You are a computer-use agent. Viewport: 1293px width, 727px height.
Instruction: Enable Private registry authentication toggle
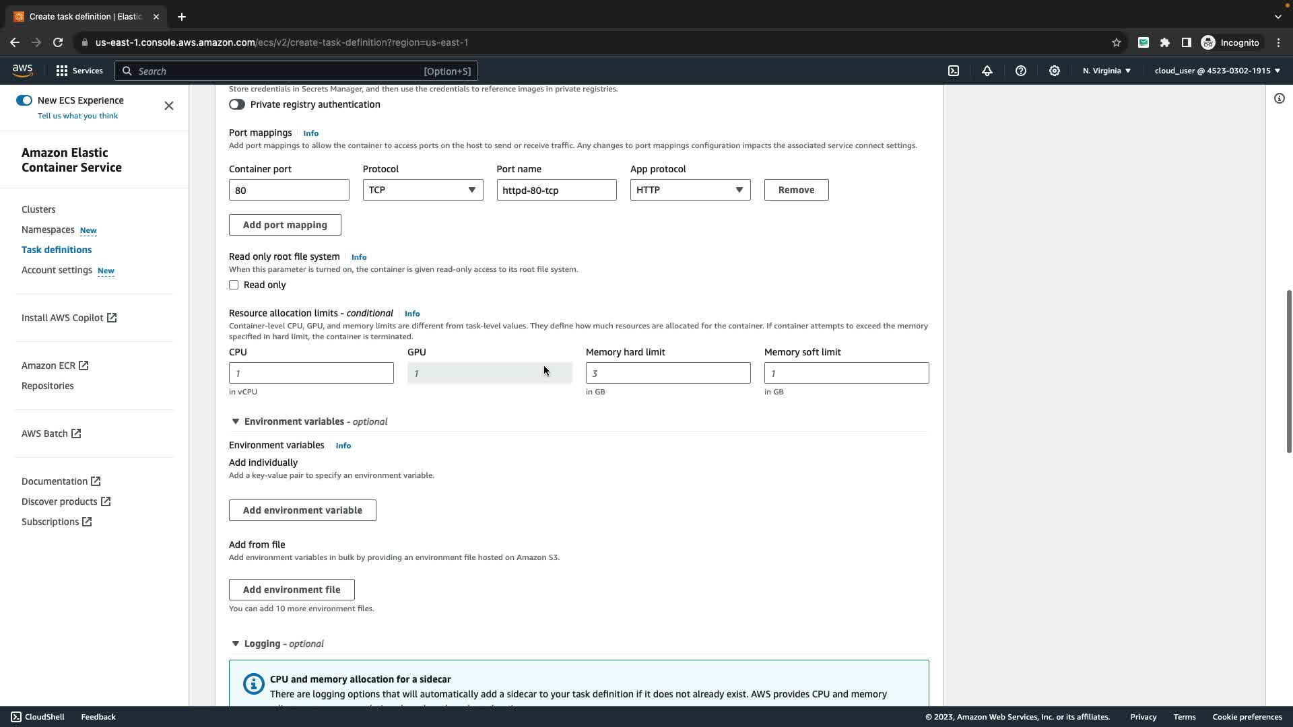coord(237,104)
